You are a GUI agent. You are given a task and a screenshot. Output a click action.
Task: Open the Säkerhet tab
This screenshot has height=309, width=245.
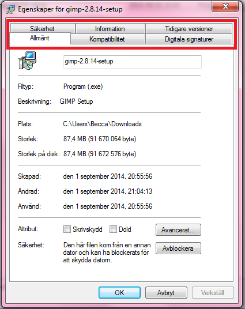pyautogui.click(x=43, y=29)
